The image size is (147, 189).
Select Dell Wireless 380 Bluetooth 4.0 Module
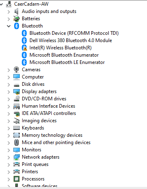click(x=71, y=40)
